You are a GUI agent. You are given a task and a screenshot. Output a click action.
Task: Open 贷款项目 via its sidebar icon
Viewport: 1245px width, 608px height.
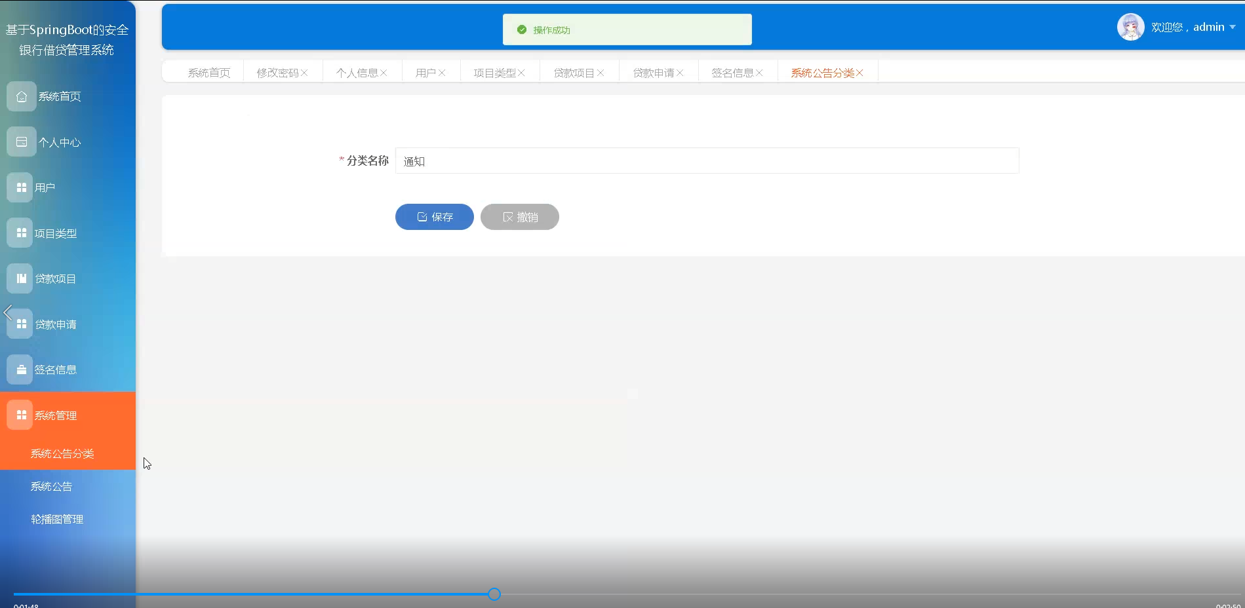tap(21, 278)
